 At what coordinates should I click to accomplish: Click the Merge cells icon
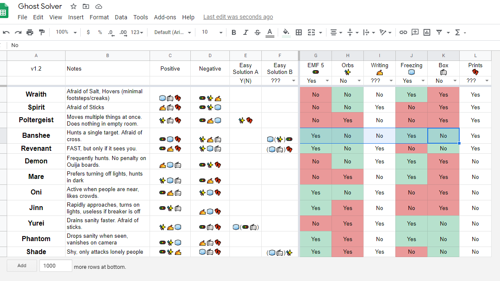(x=311, y=32)
